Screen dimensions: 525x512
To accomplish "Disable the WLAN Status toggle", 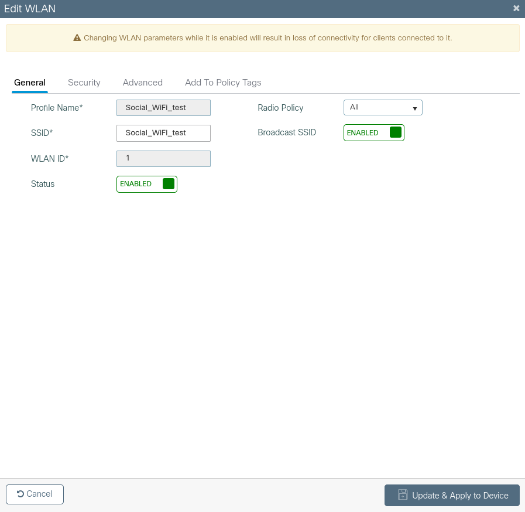I will tap(147, 184).
